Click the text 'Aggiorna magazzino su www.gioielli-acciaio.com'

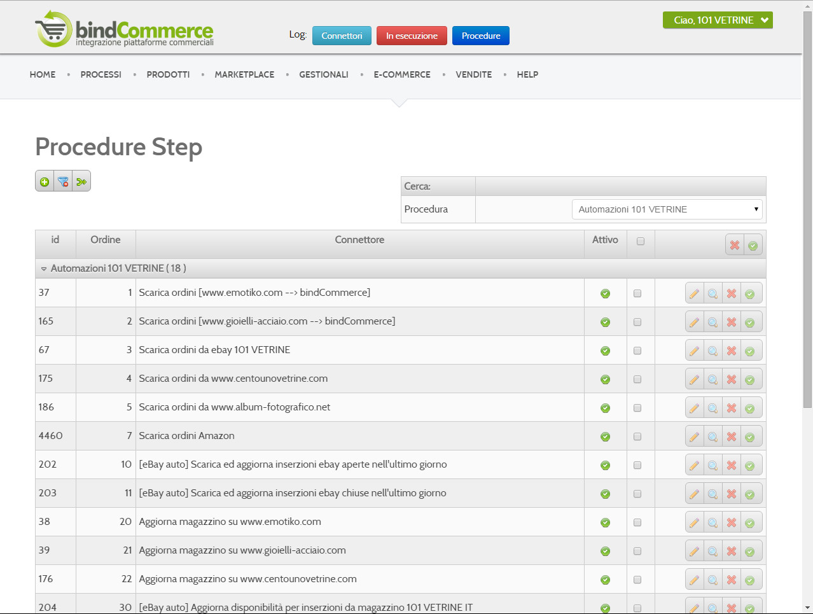[242, 550]
